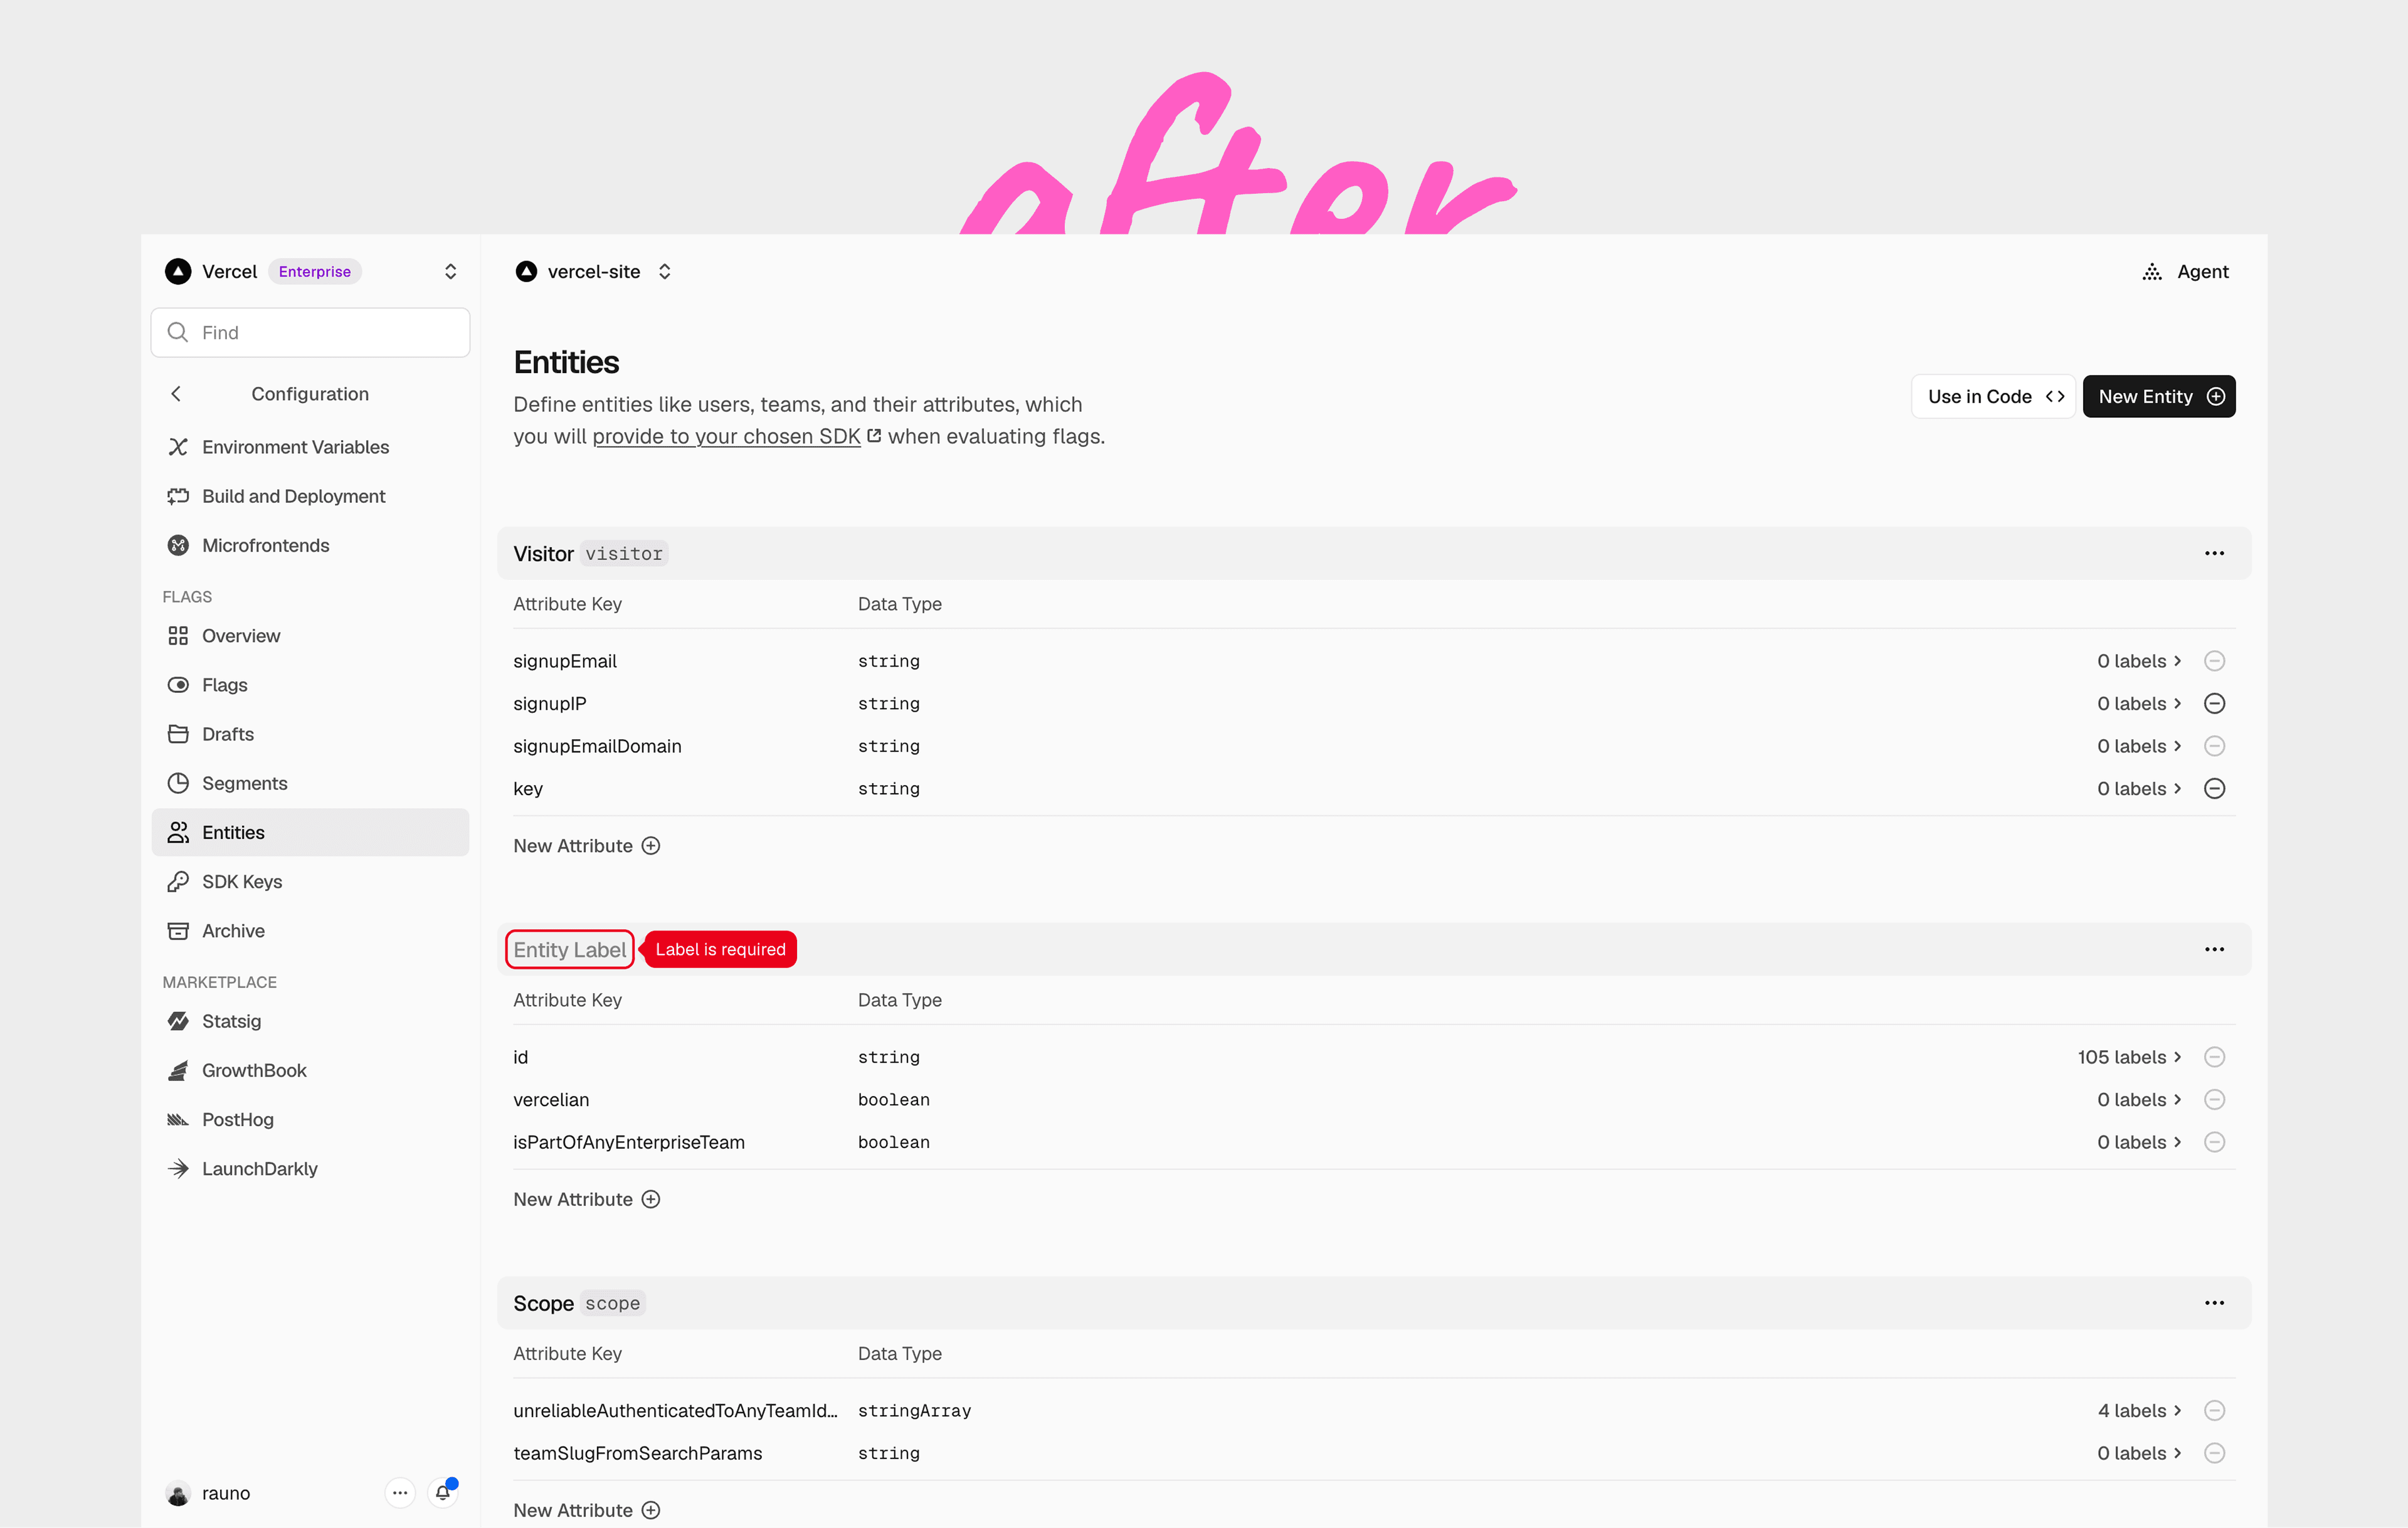Screen dimensions: 2408x1528
Task: Click the Use in Code button
Action: click(x=1992, y=397)
